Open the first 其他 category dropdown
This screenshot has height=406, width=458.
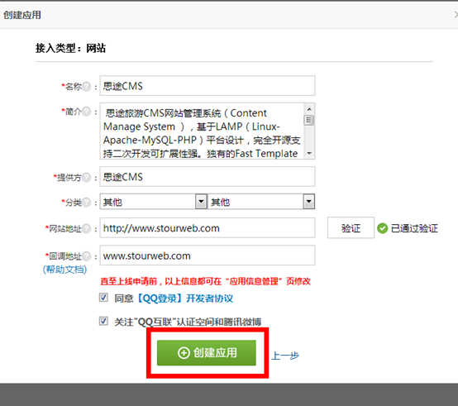click(153, 202)
